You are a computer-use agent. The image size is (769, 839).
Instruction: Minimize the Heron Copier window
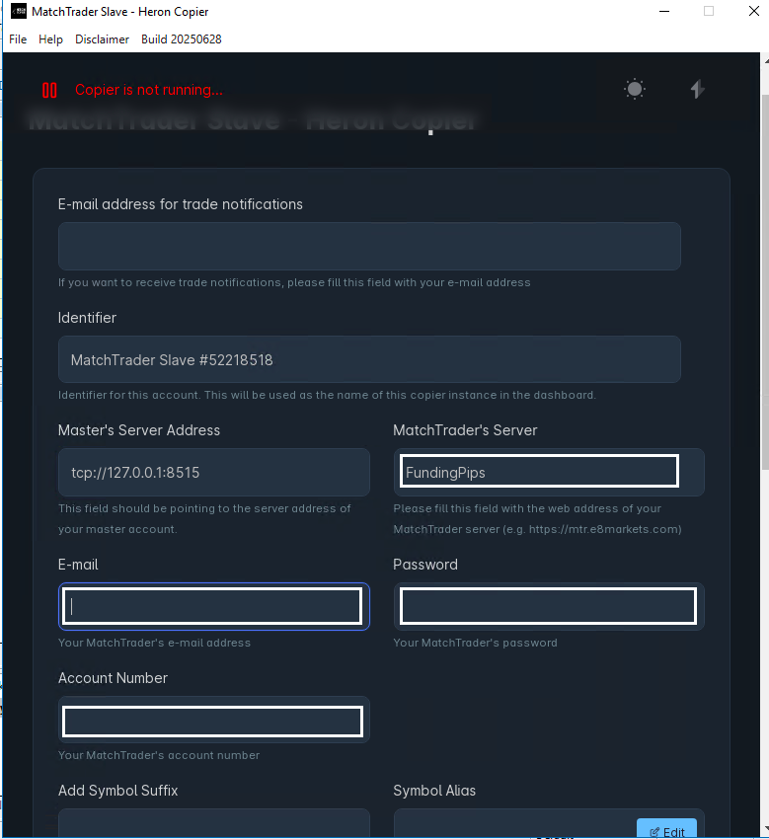click(x=664, y=11)
